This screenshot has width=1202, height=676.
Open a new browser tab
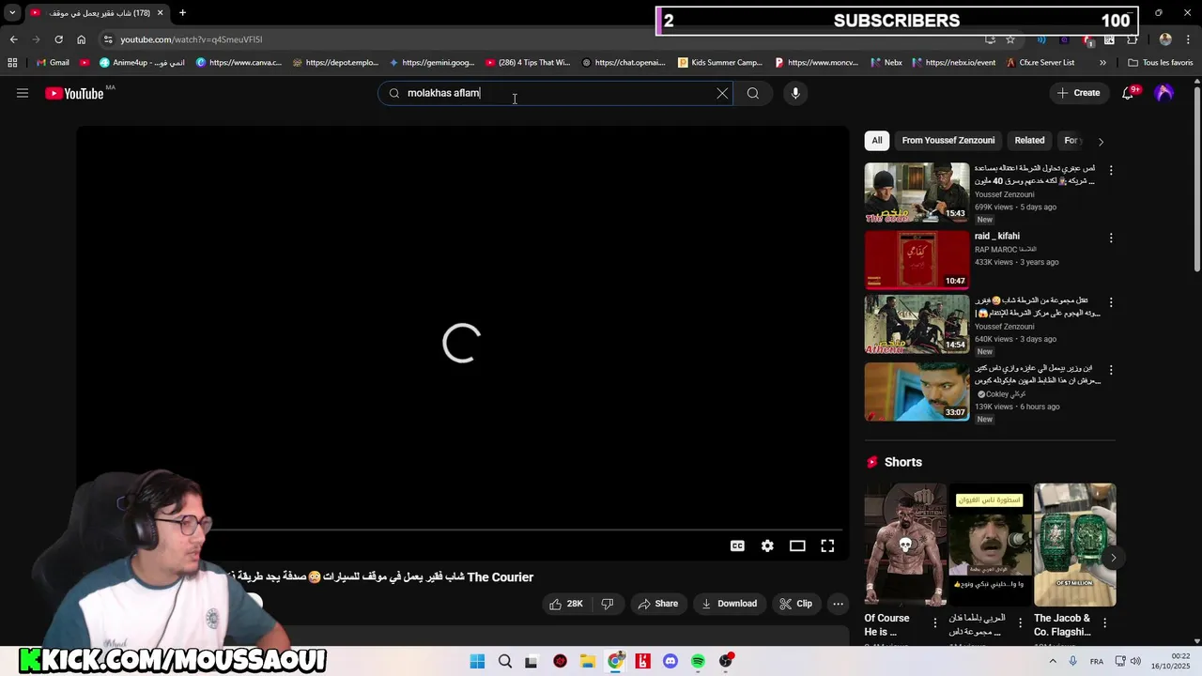point(182,13)
